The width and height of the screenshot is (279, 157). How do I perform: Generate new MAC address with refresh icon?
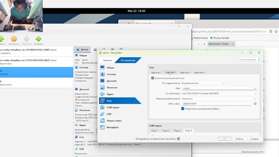tap(255, 104)
